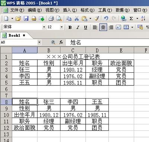Open the 格式(O) menu
Screen dimensions: 149x142
tap(88, 10)
